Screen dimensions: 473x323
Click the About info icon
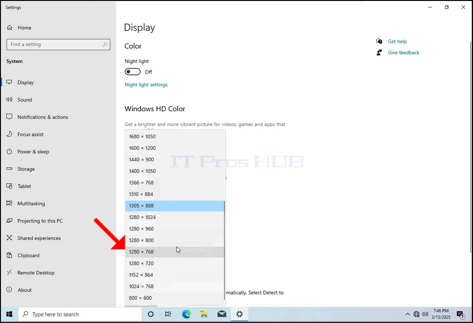pyautogui.click(x=9, y=289)
